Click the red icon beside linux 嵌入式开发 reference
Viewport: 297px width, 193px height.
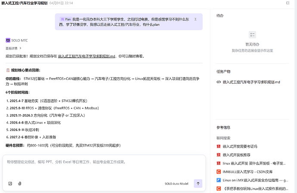(x=219, y=163)
